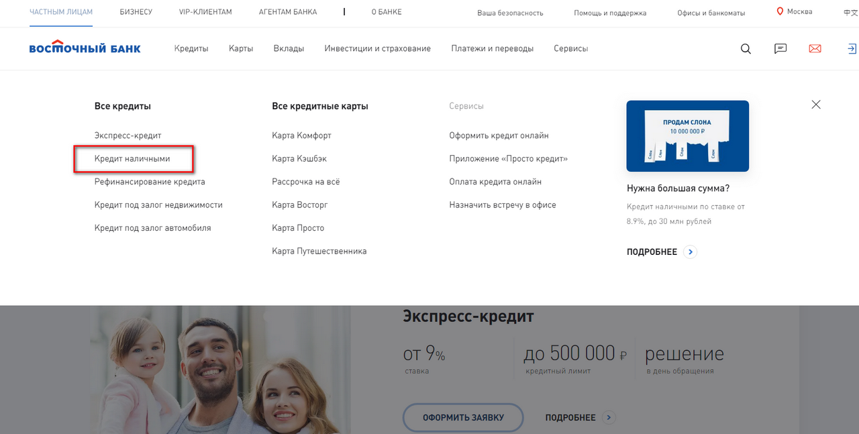Screen dimensions: 859x434
Task: Click the login door icon
Action: pos(851,49)
